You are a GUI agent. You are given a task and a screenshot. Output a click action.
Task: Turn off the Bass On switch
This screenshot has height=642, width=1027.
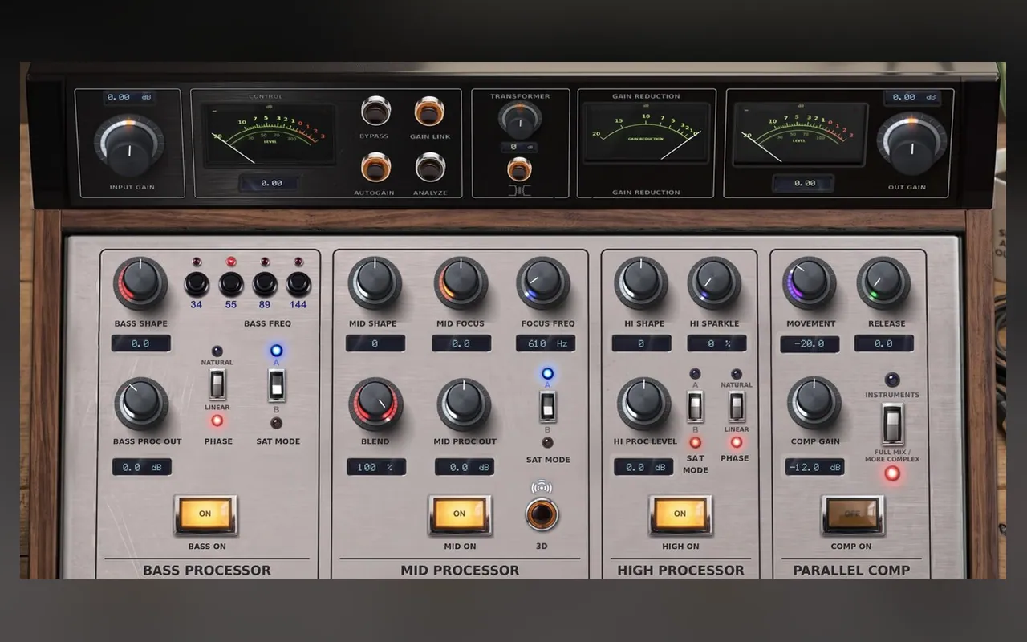tap(205, 514)
